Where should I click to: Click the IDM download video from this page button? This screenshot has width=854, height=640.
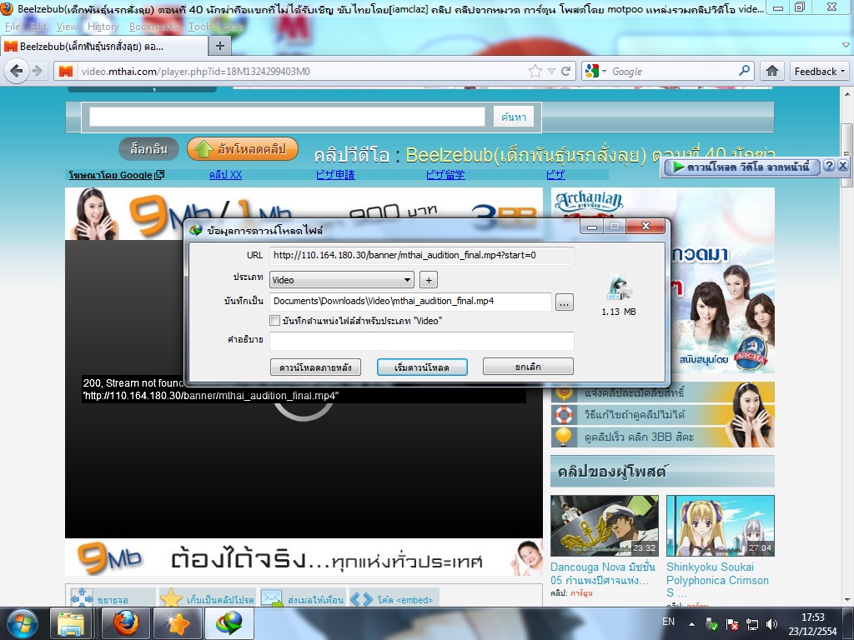click(741, 167)
